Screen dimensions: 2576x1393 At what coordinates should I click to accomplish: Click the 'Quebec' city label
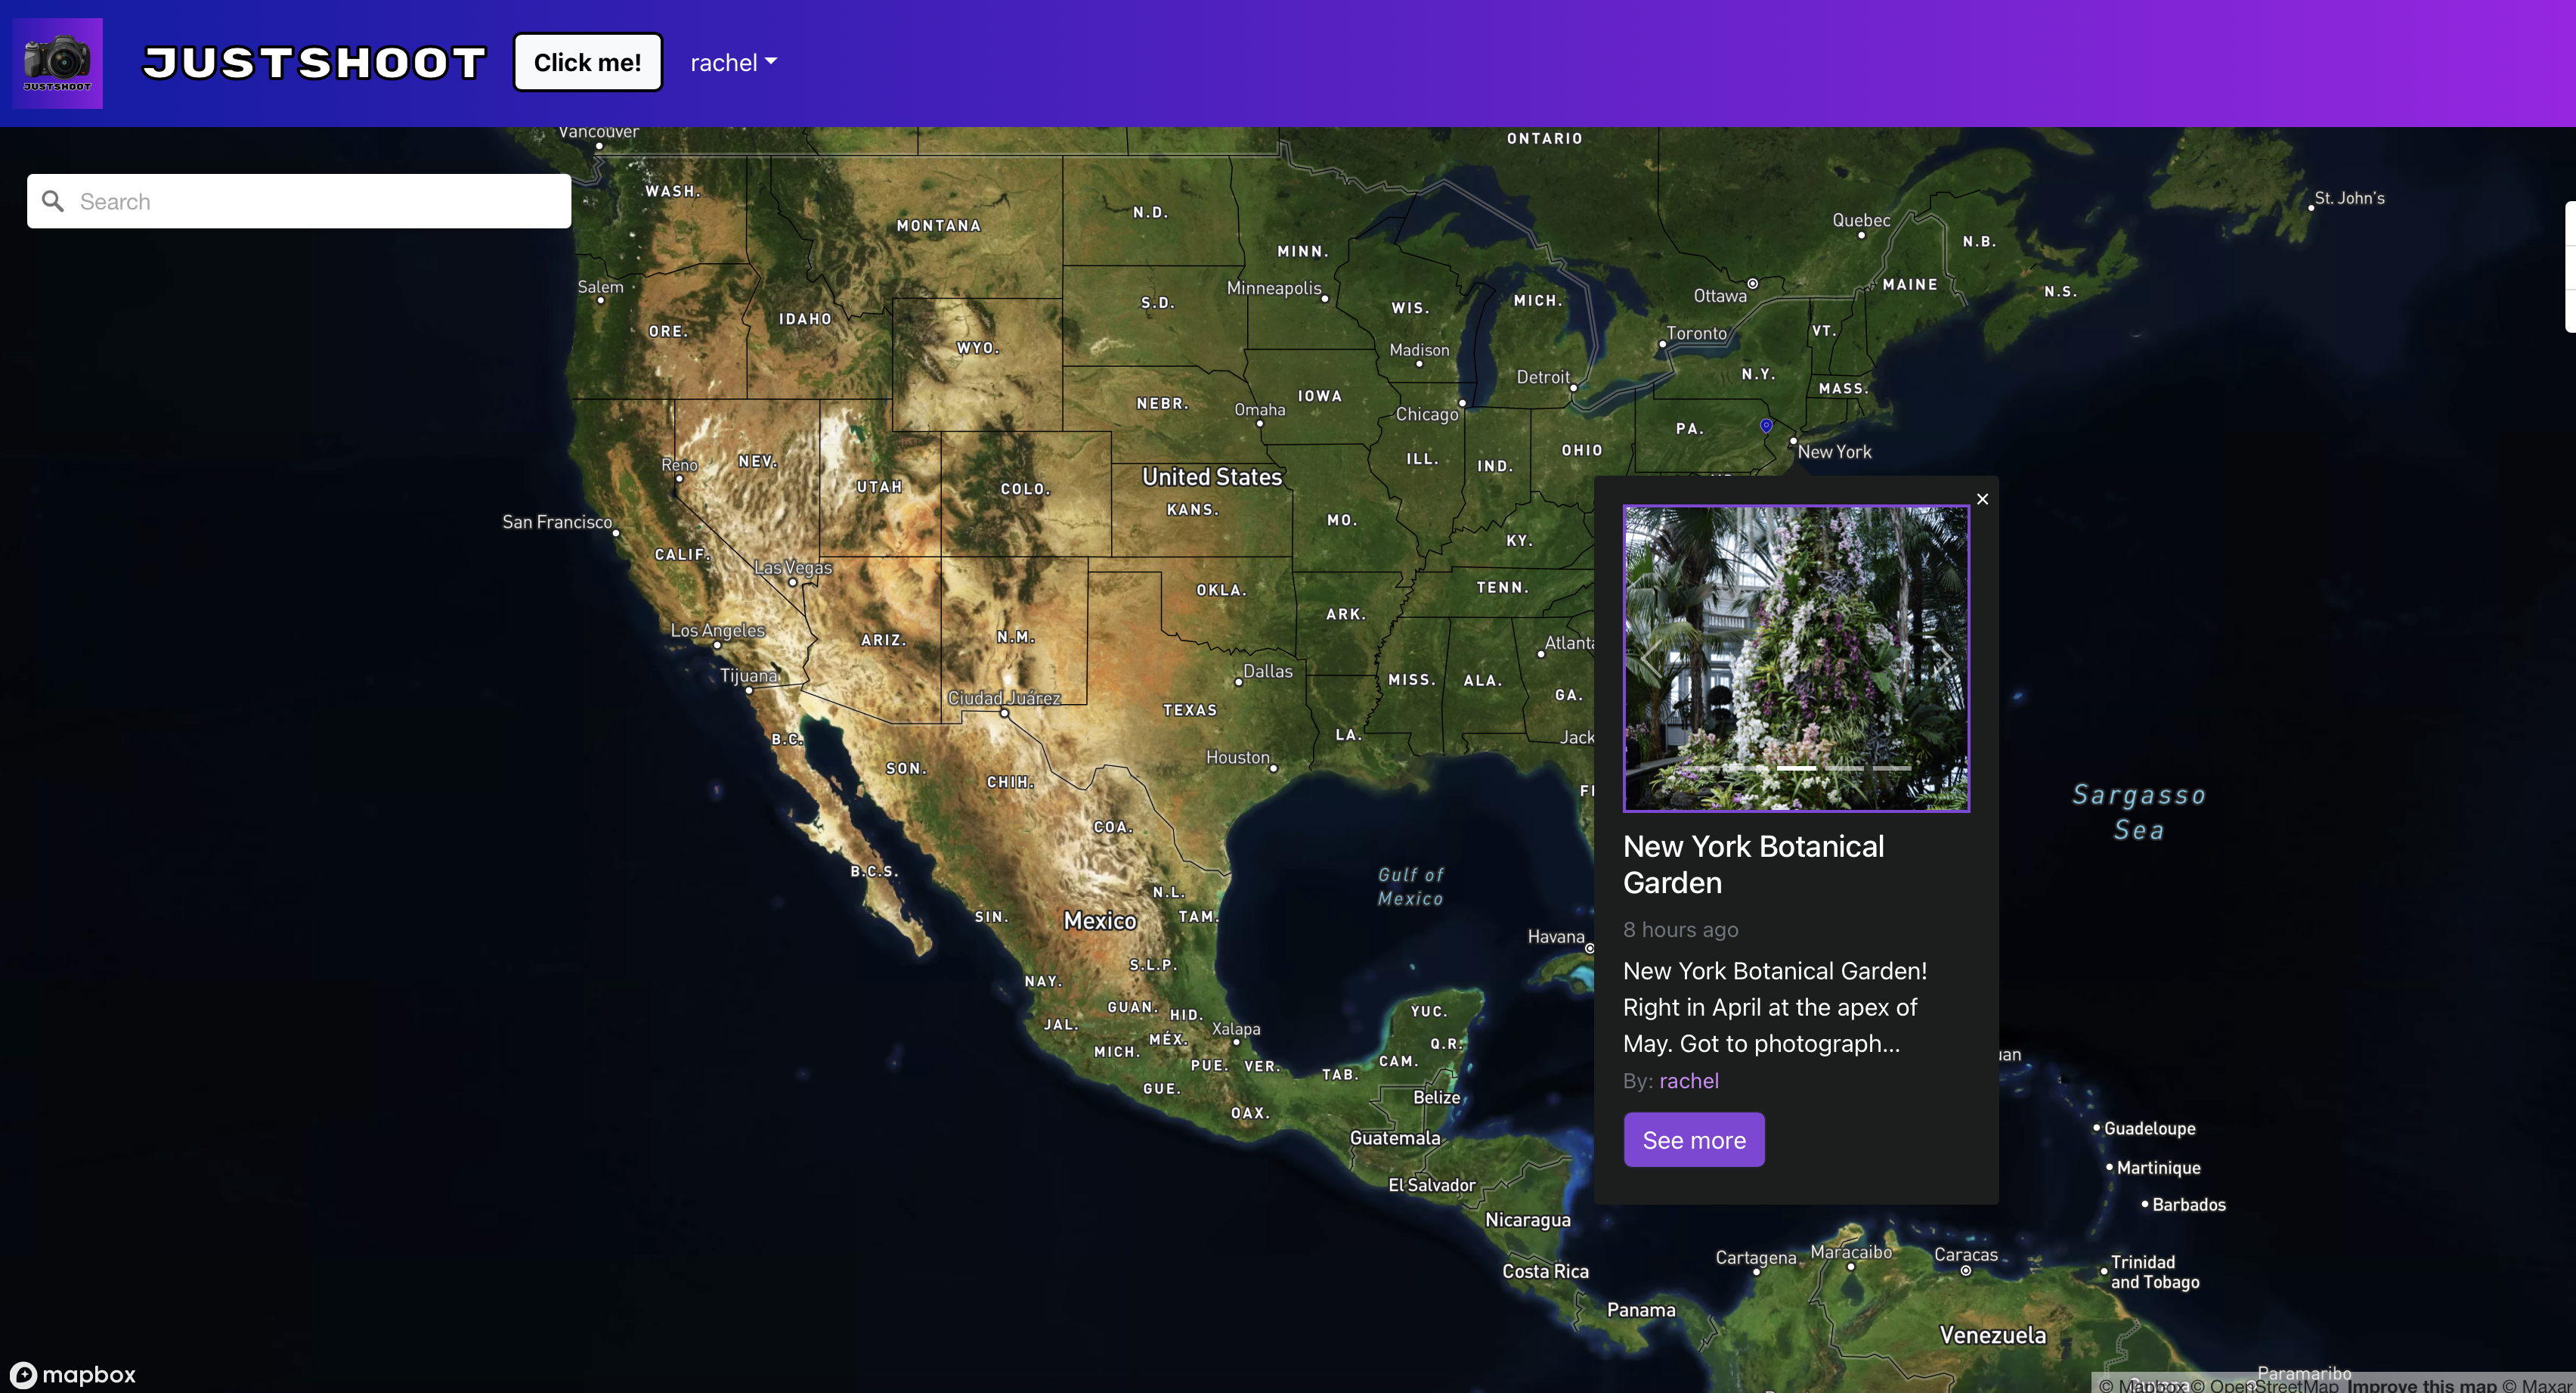point(1861,220)
